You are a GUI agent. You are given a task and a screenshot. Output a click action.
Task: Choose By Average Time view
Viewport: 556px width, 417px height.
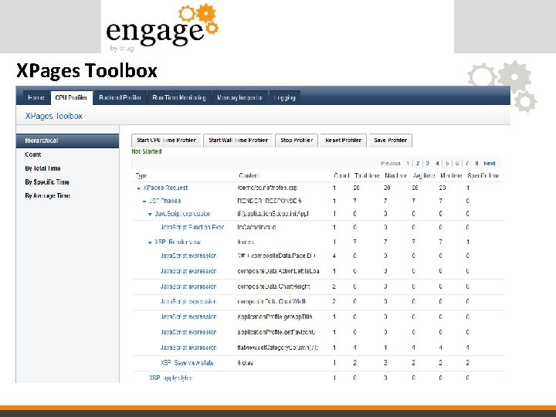(x=47, y=195)
